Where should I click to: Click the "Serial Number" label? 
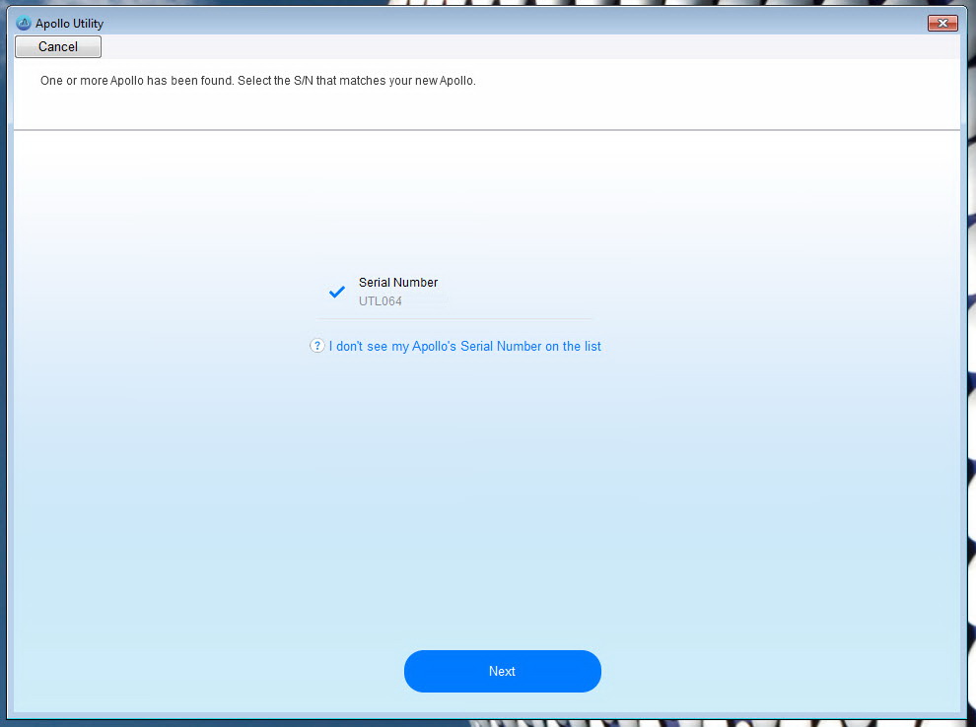398,282
